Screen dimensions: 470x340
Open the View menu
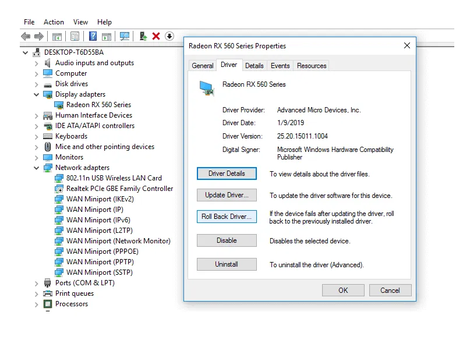click(80, 22)
